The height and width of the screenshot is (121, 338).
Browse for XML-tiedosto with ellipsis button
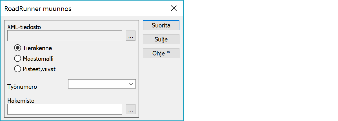click(130, 36)
